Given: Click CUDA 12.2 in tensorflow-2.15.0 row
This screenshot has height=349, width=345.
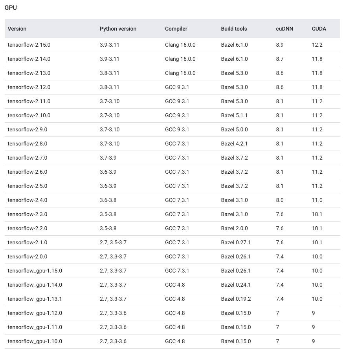Looking at the screenshot, I should 317,45.
